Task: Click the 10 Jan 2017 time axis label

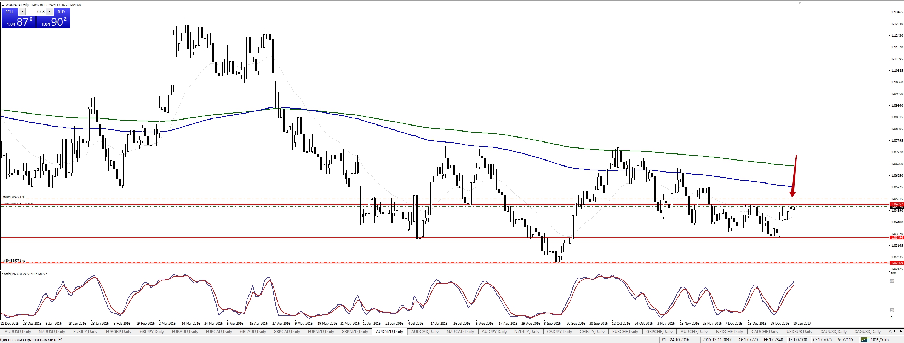Action: coord(802,323)
